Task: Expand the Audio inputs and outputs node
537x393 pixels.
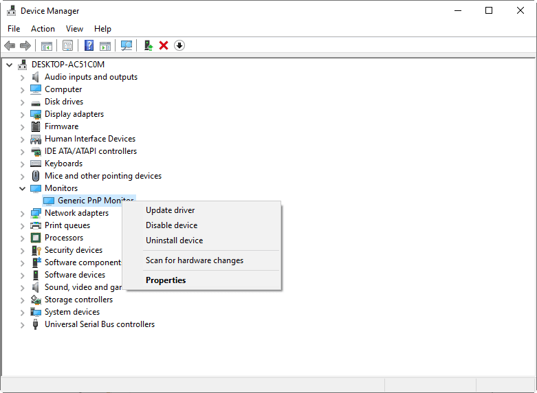Action: pos(22,78)
